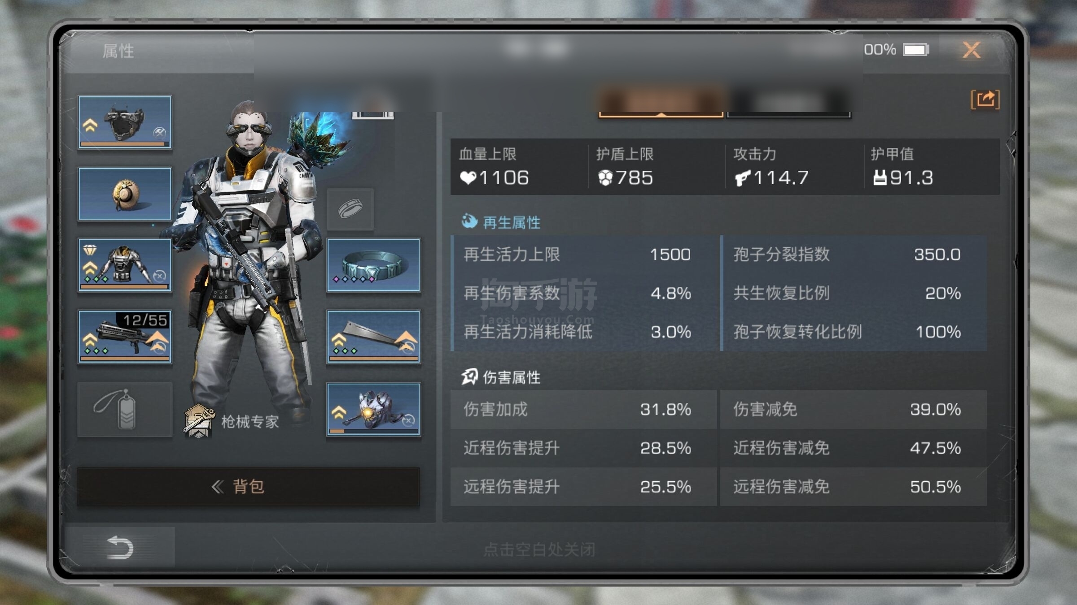
Task: Select the 伤害属性 section header
Action: (501, 377)
